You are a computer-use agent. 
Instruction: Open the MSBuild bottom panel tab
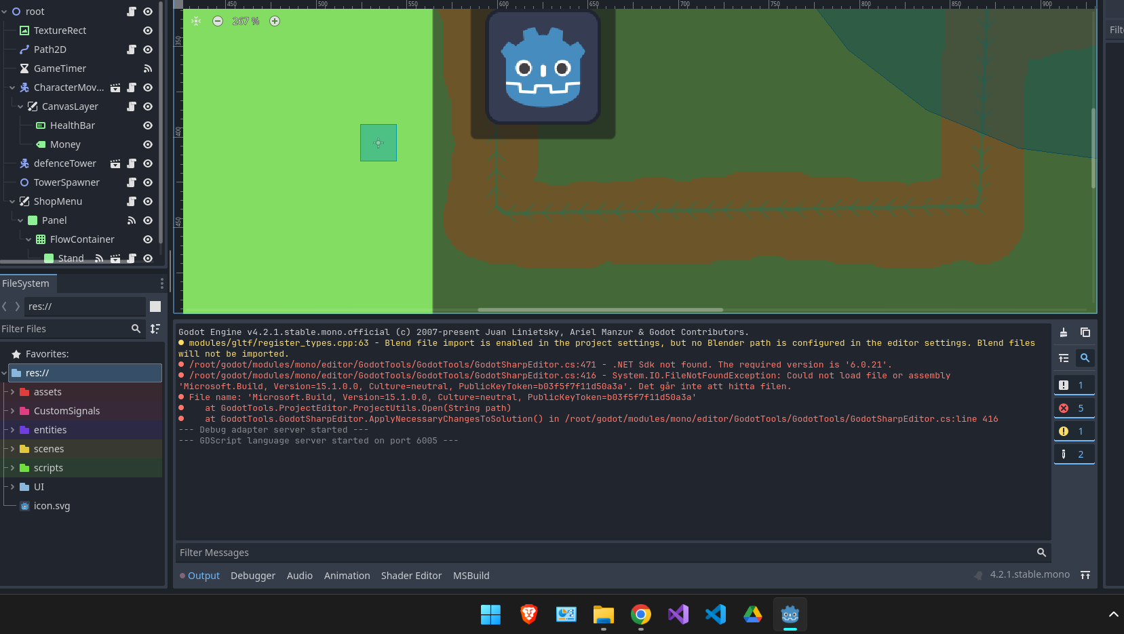coord(471,576)
